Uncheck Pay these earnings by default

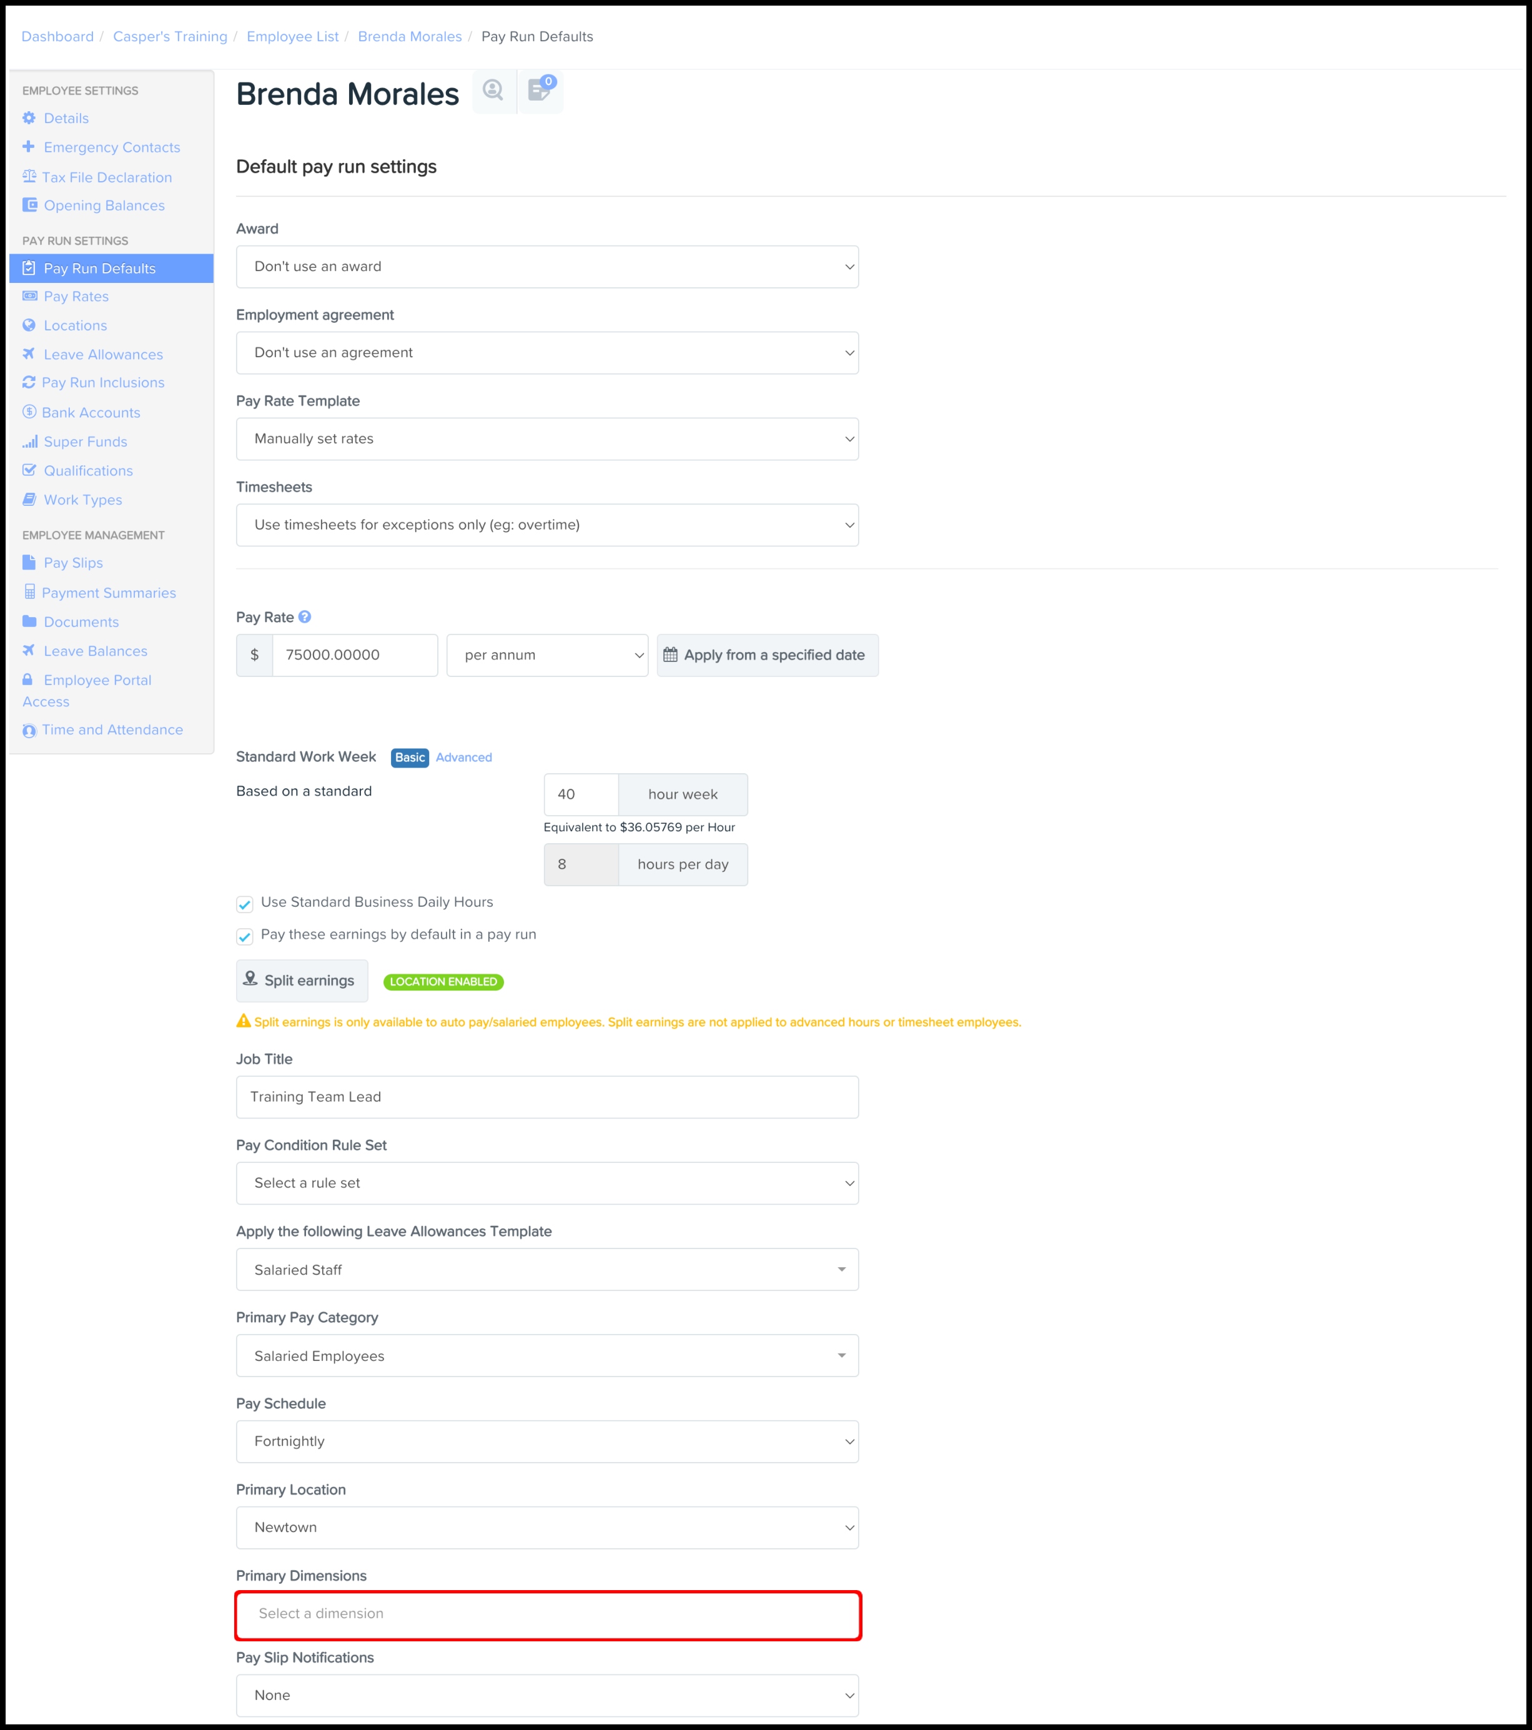(x=245, y=936)
